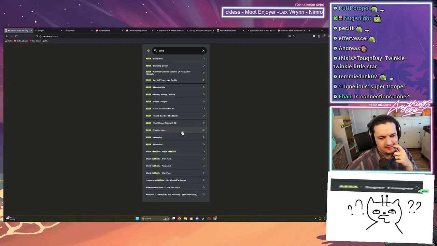Open the Dailies bookmarks folder
437x246 pixels.
[9, 41]
